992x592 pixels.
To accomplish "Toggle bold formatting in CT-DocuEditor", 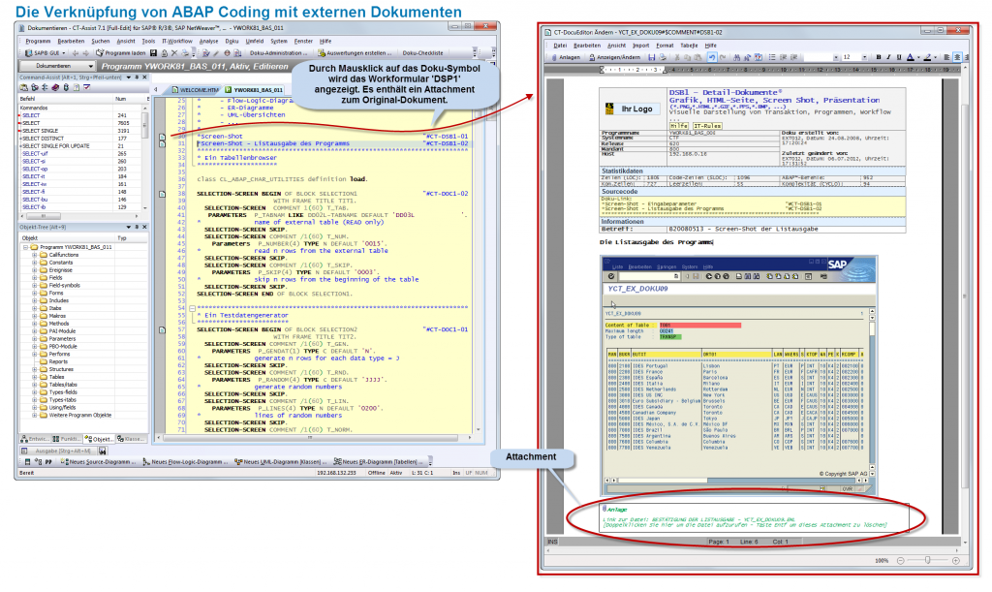I will pyautogui.click(x=879, y=58).
